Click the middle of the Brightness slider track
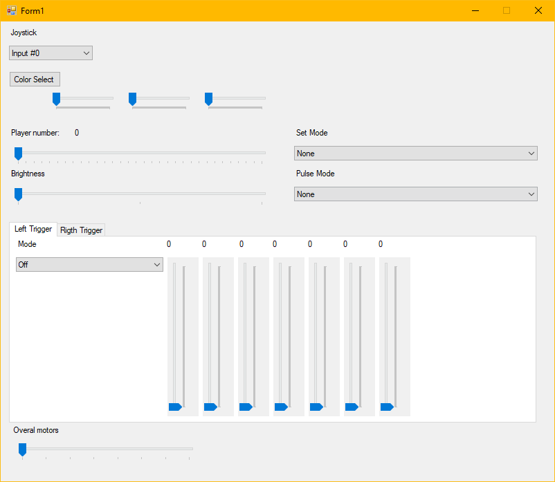This screenshot has width=555, height=482. click(x=140, y=194)
